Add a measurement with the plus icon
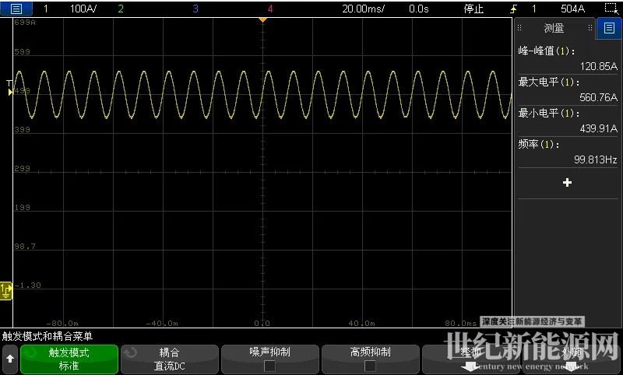The image size is (623, 375). tap(567, 182)
